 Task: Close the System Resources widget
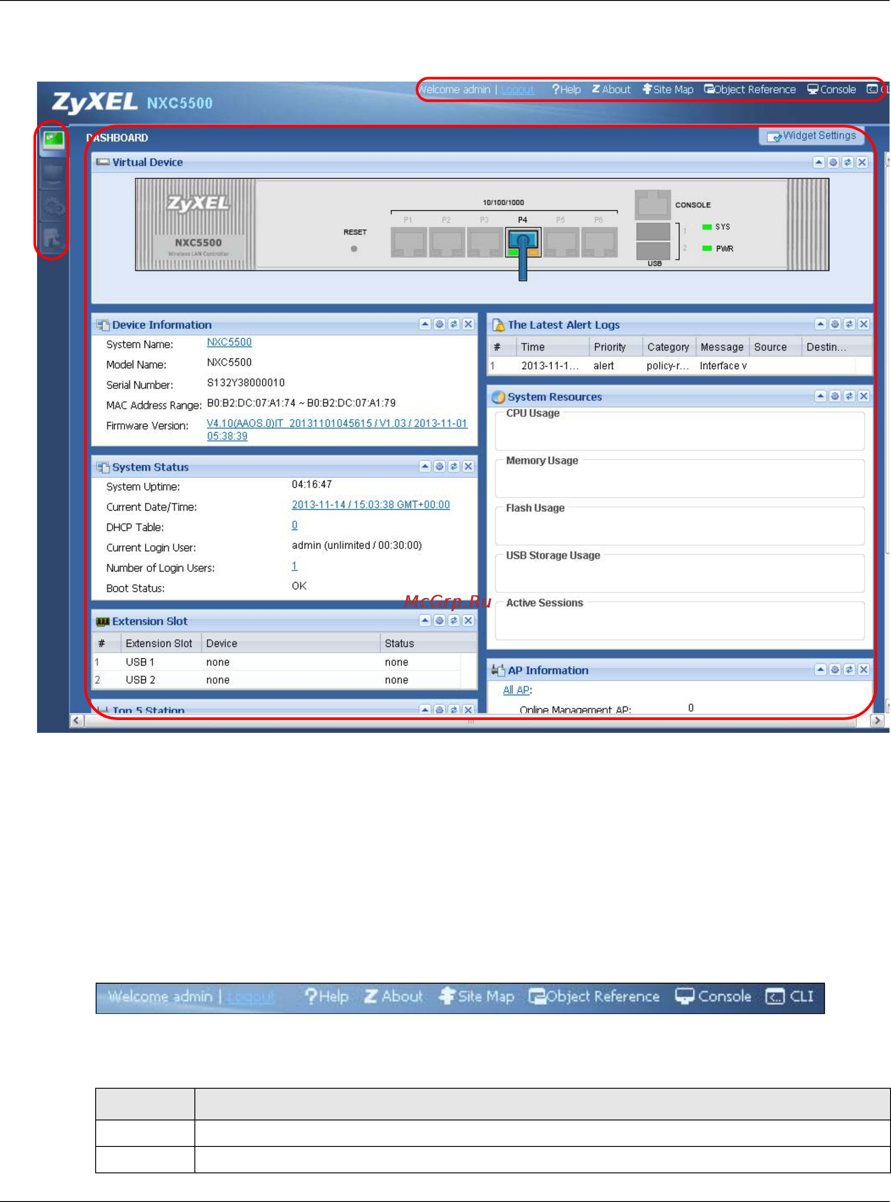tap(864, 396)
